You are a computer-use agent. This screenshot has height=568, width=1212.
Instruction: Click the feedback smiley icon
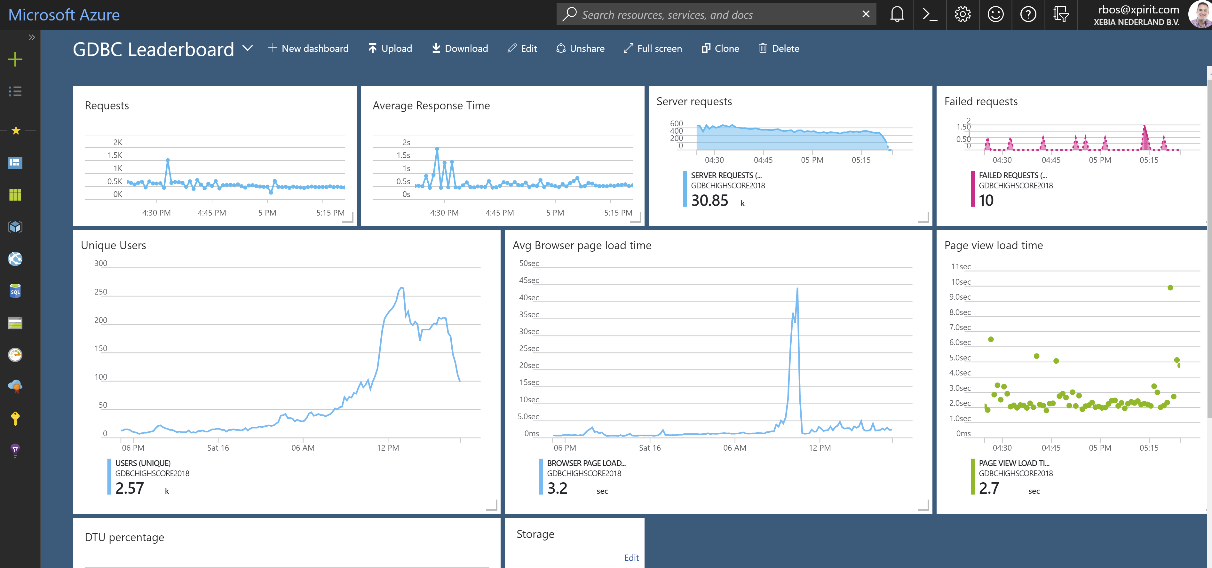(x=995, y=15)
